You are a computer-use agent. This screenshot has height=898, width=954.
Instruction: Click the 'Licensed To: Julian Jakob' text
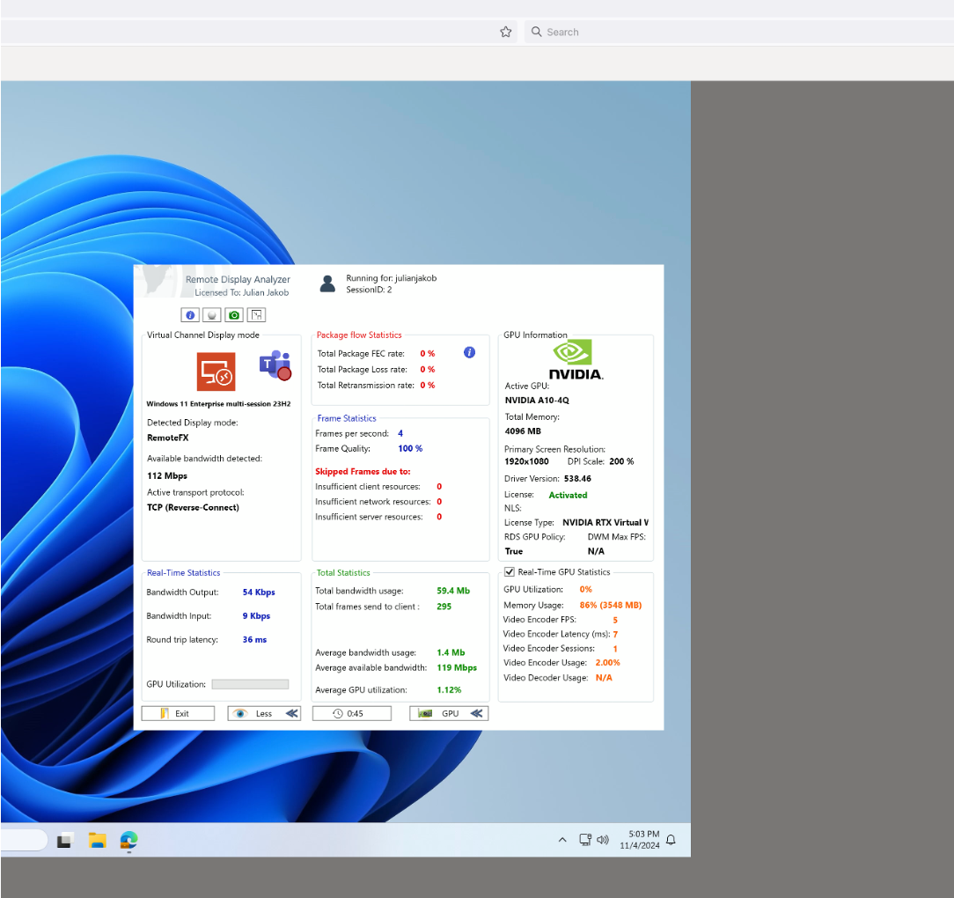(241, 292)
